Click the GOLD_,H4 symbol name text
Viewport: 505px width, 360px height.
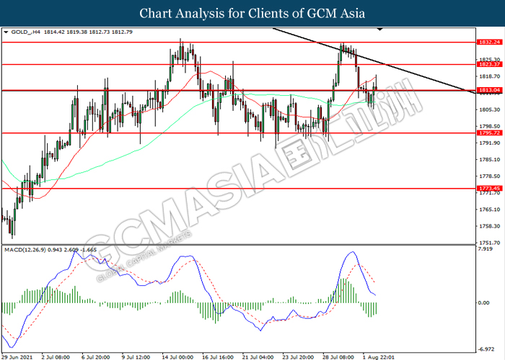coord(26,32)
